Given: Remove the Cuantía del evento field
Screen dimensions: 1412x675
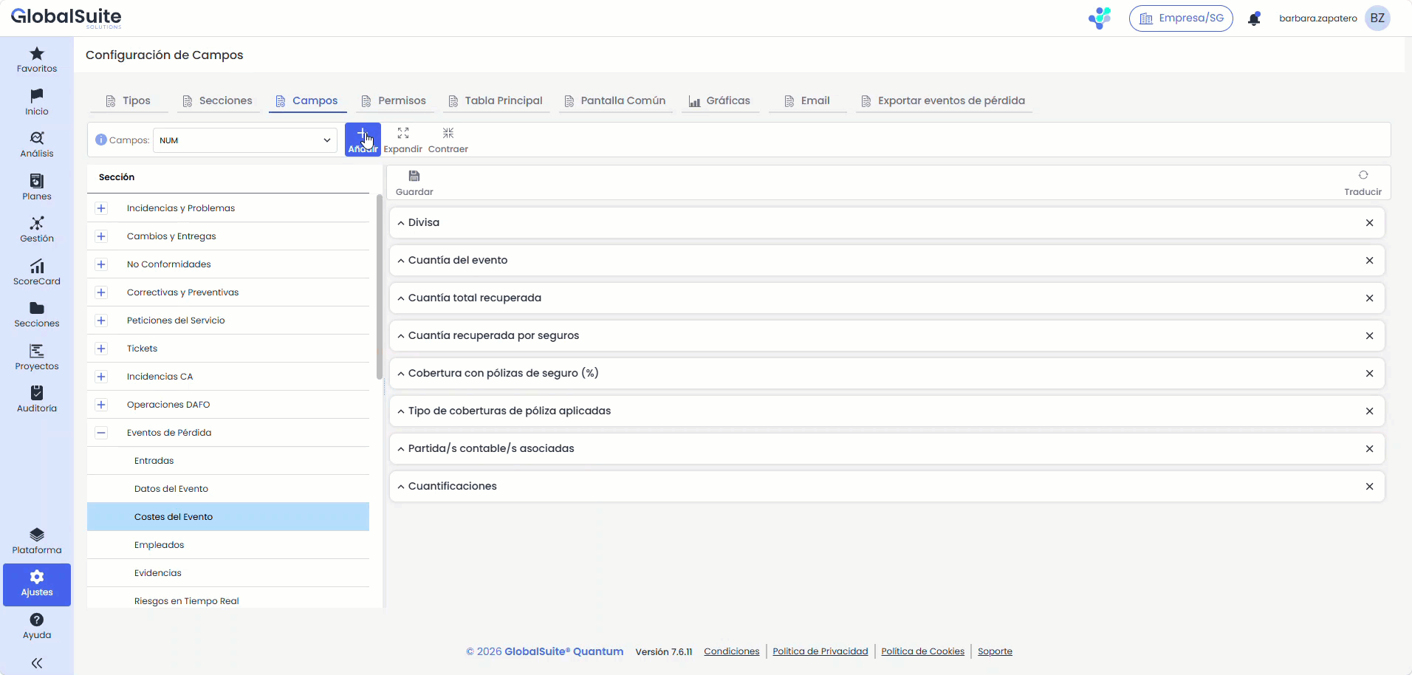Looking at the screenshot, I should pyautogui.click(x=1369, y=261).
